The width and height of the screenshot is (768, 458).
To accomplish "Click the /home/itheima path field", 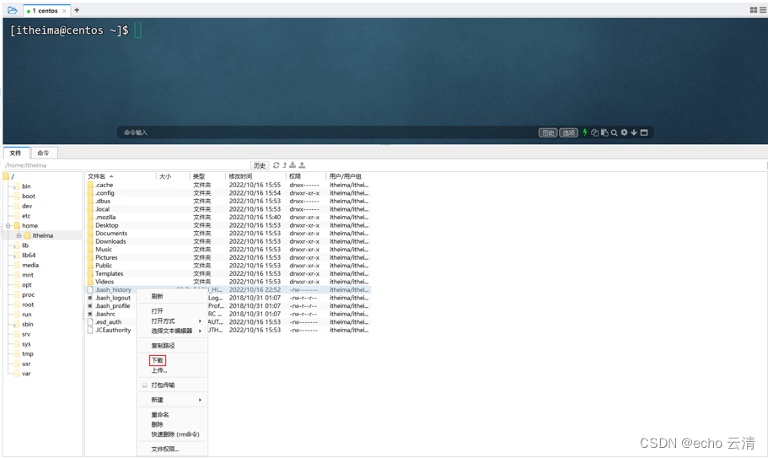I will click(x=126, y=165).
